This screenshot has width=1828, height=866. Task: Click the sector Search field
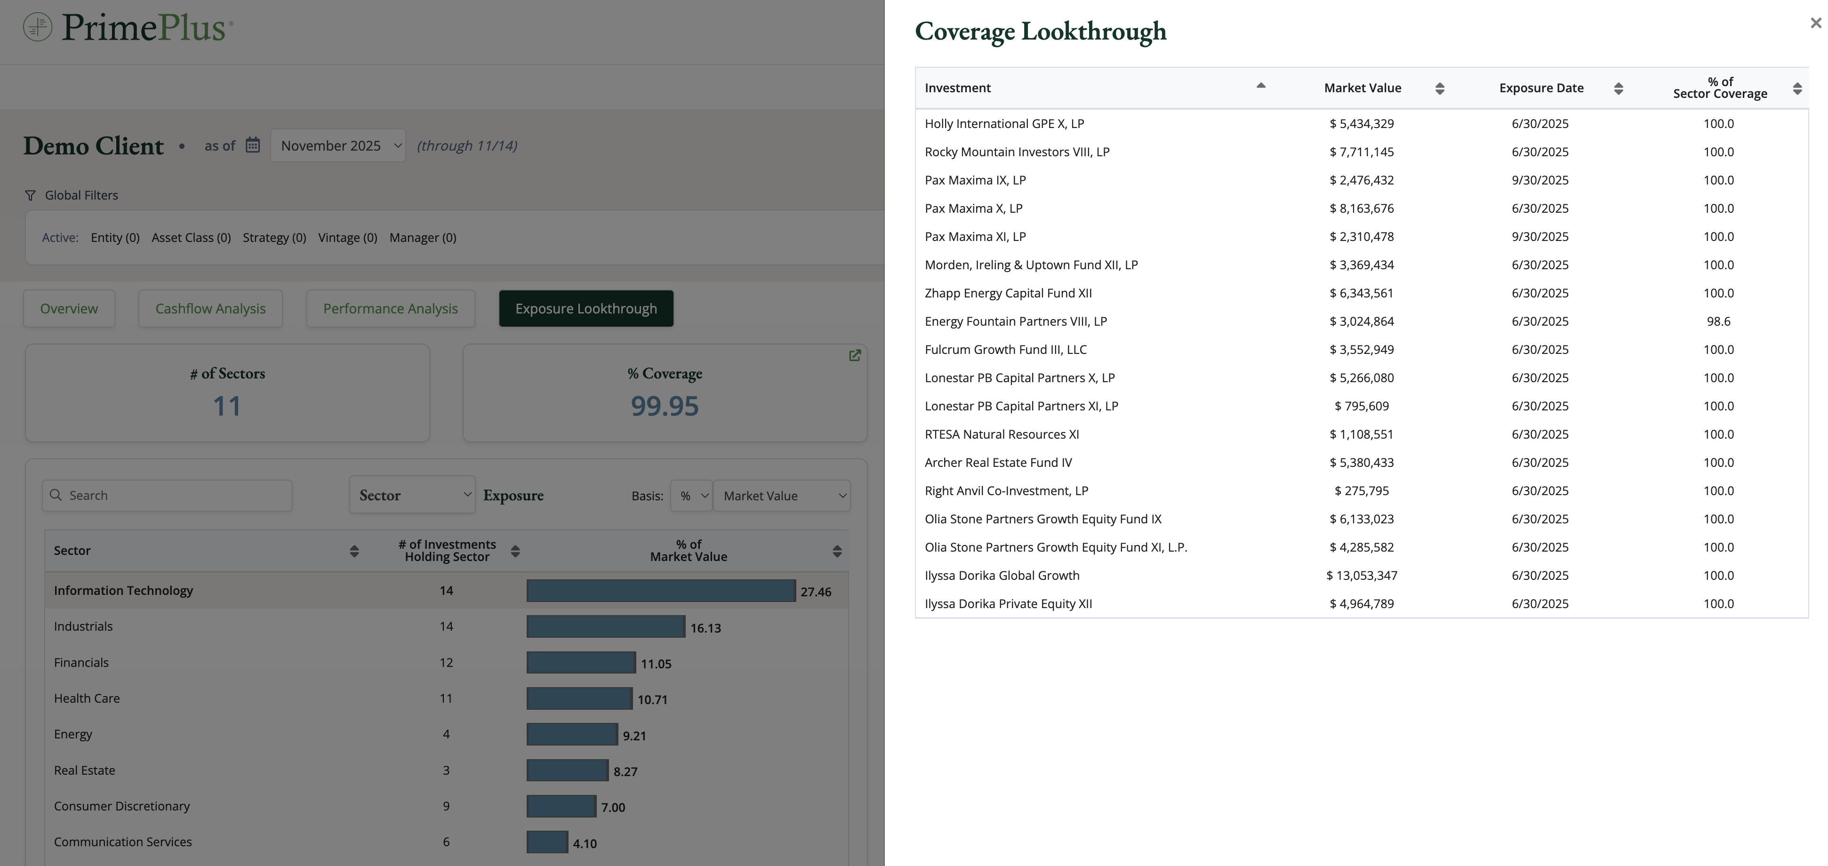[168, 496]
